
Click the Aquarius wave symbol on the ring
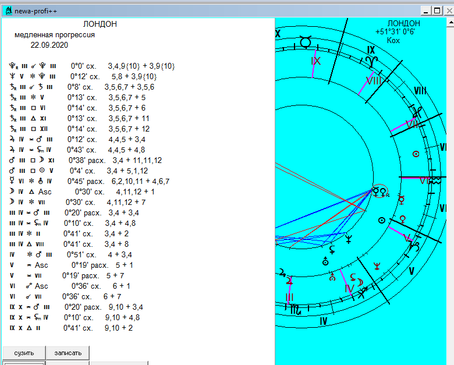[435, 181]
